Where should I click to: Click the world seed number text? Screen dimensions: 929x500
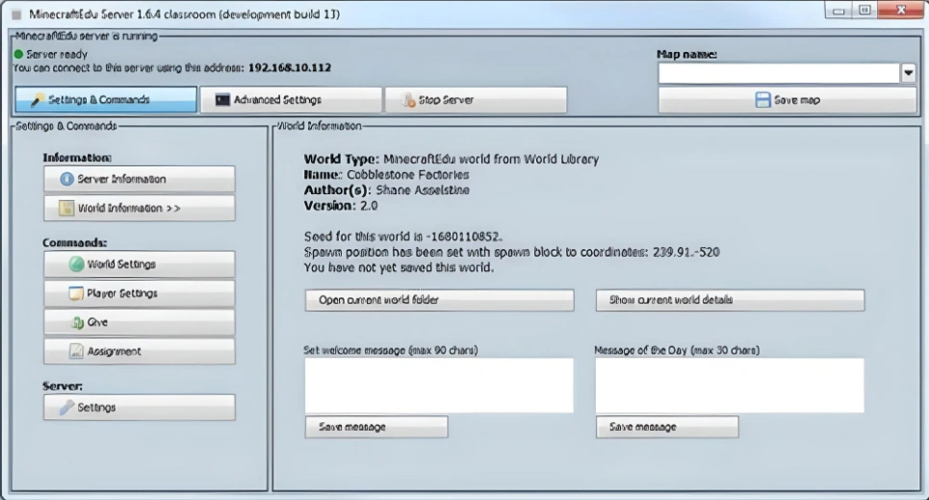coord(466,237)
